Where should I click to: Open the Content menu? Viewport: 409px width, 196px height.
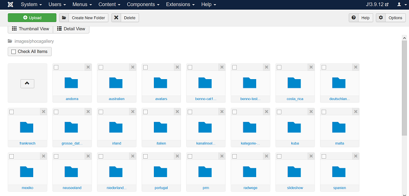coord(109,5)
